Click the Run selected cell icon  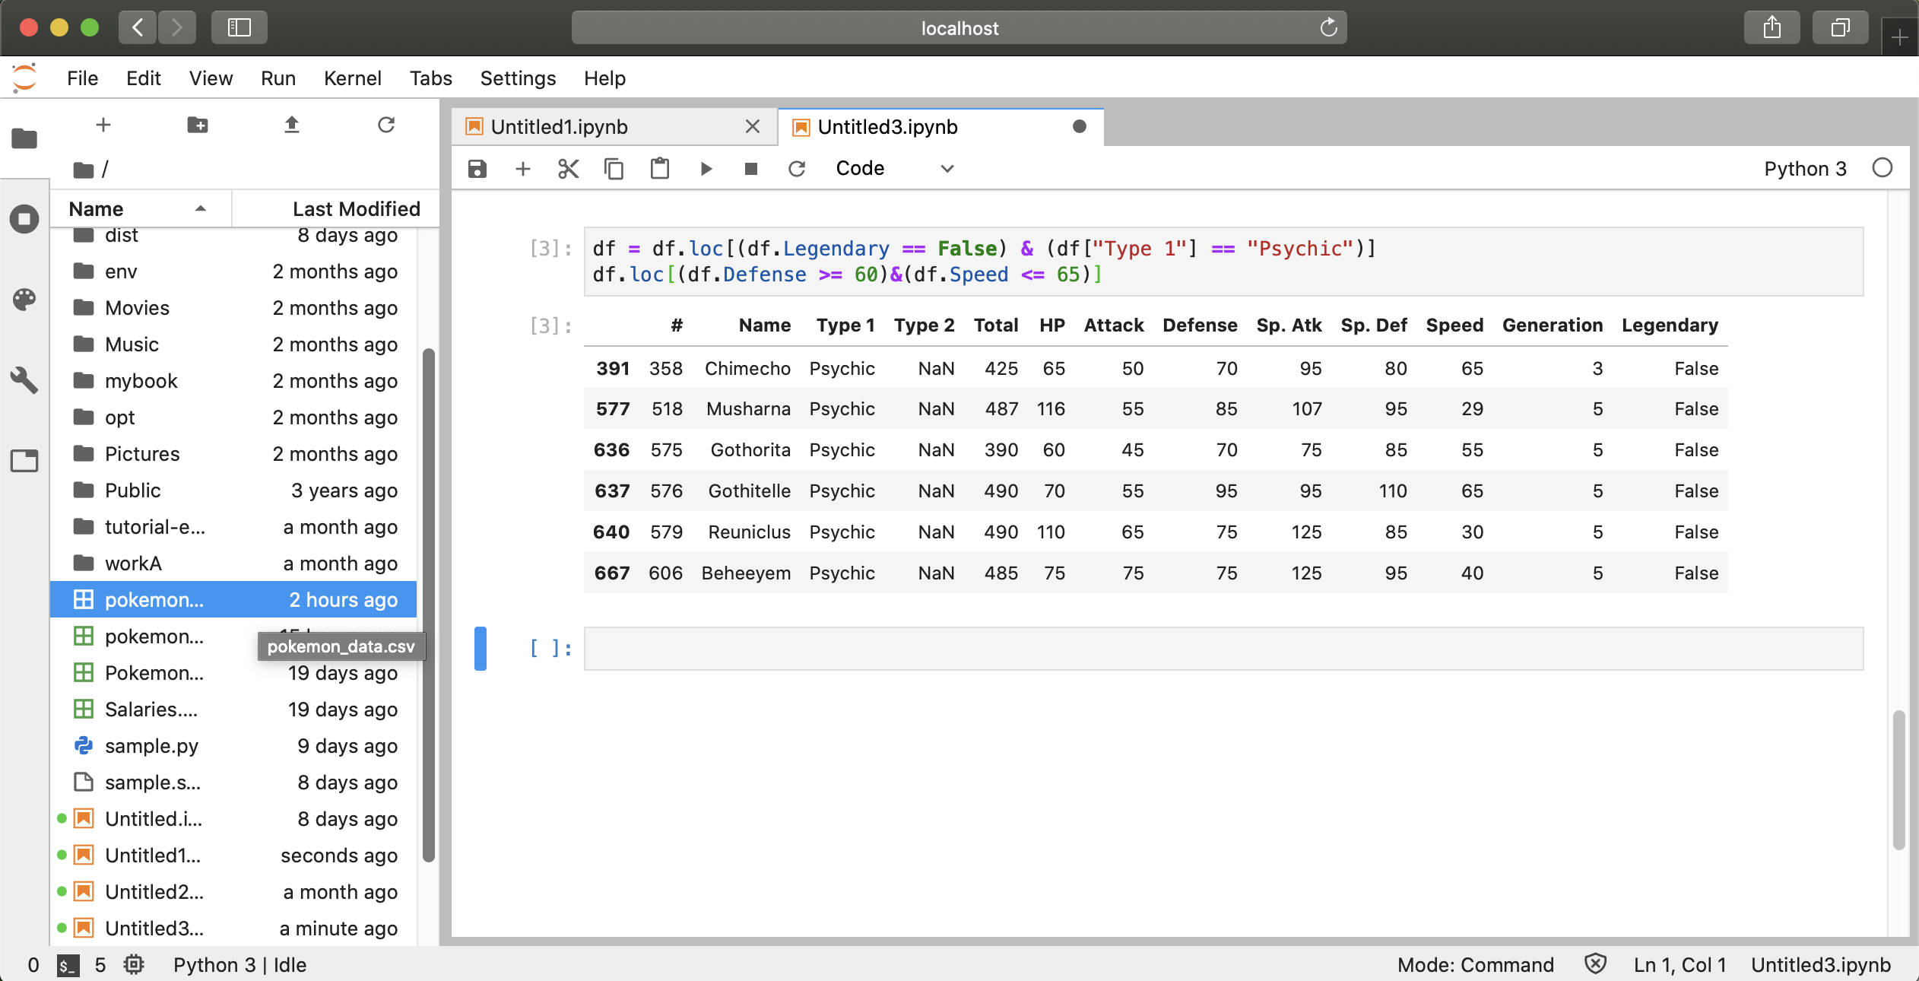coord(706,167)
